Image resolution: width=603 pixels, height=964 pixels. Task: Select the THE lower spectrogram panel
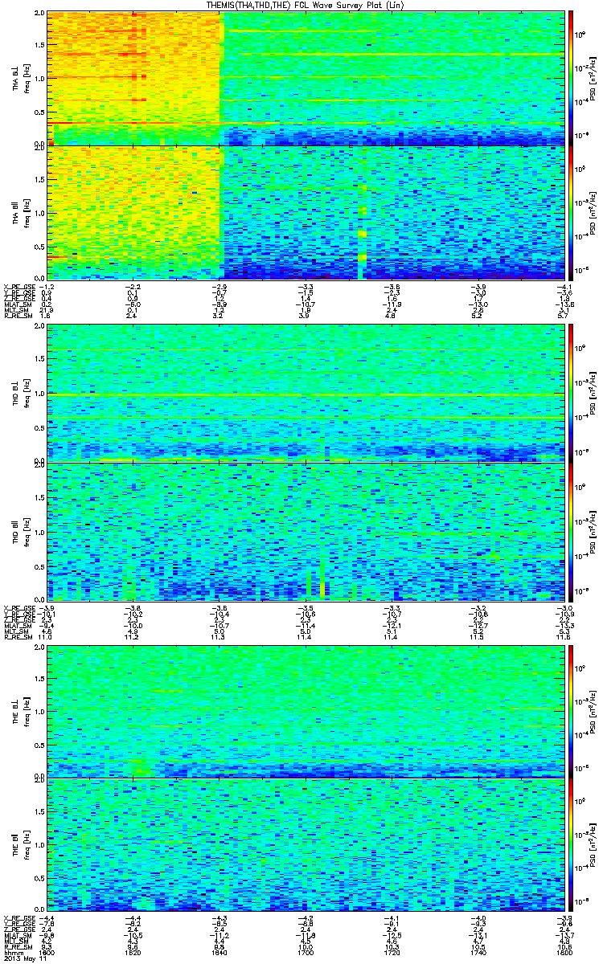pyautogui.click(x=306, y=845)
